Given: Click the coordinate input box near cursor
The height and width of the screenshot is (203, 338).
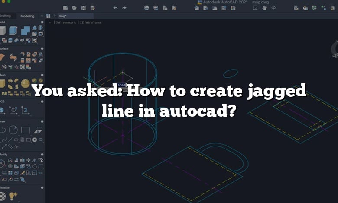Looking at the screenshot, I should coord(121,85).
